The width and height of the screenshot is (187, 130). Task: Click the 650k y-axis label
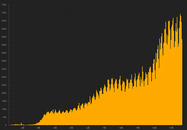point(4,21)
